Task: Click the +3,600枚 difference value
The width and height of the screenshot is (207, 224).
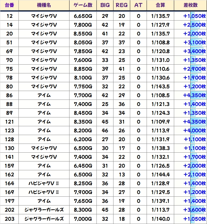Action: pyautogui.click(x=195, y=210)
